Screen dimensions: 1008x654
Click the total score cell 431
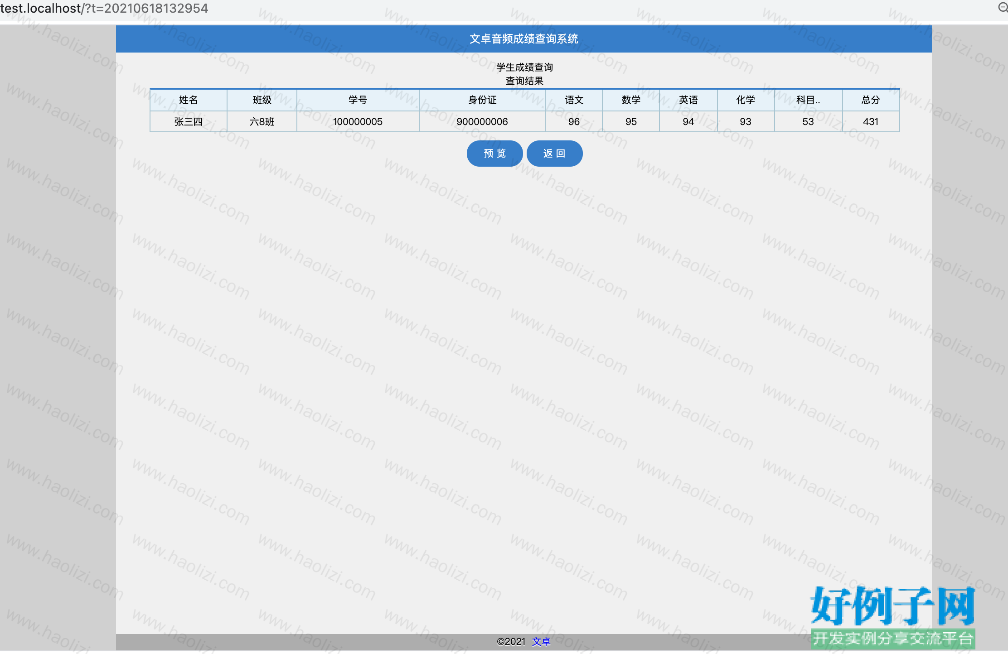[871, 122]
